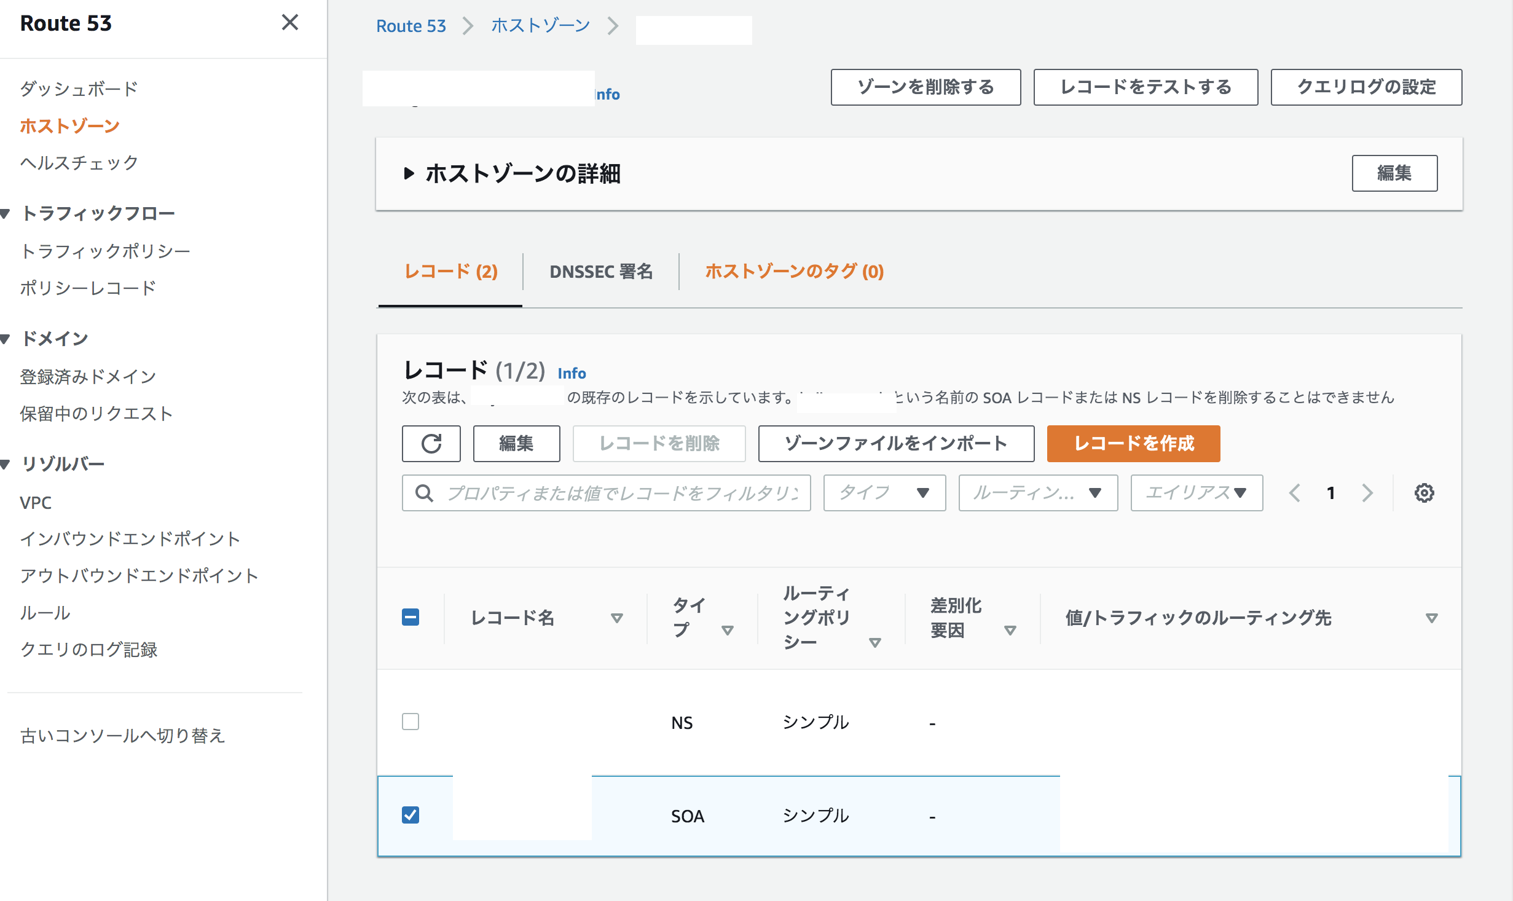Refresh the records list
This screenshot has height=901, width=1513.
coord(431,443)
